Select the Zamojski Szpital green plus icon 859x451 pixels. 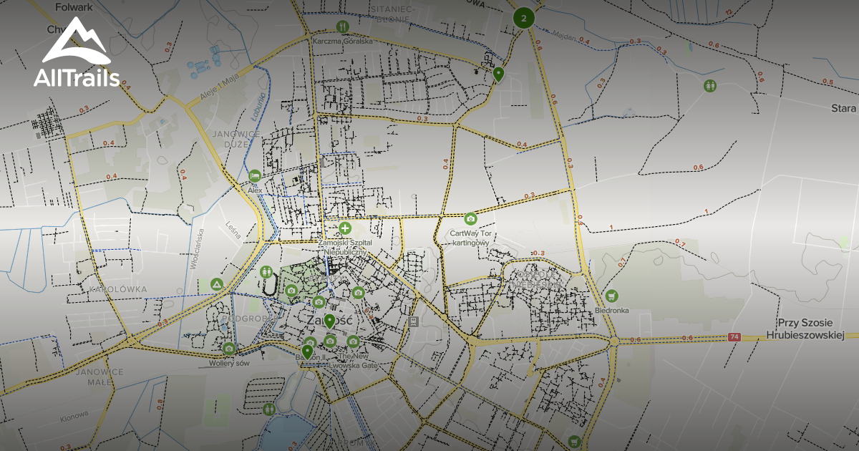click(345, 229)
